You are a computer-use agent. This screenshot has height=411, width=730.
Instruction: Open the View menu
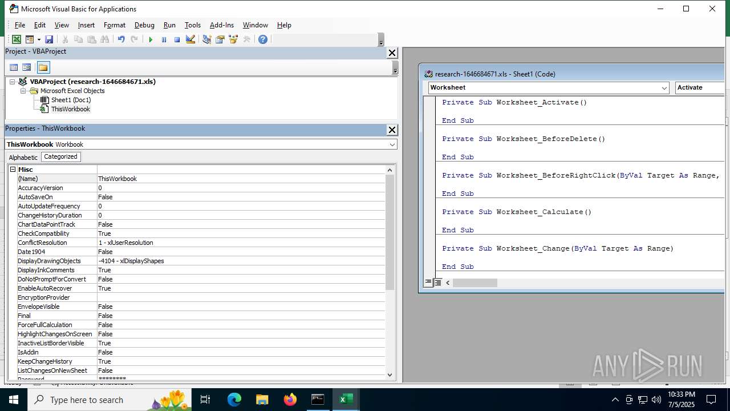62,25
